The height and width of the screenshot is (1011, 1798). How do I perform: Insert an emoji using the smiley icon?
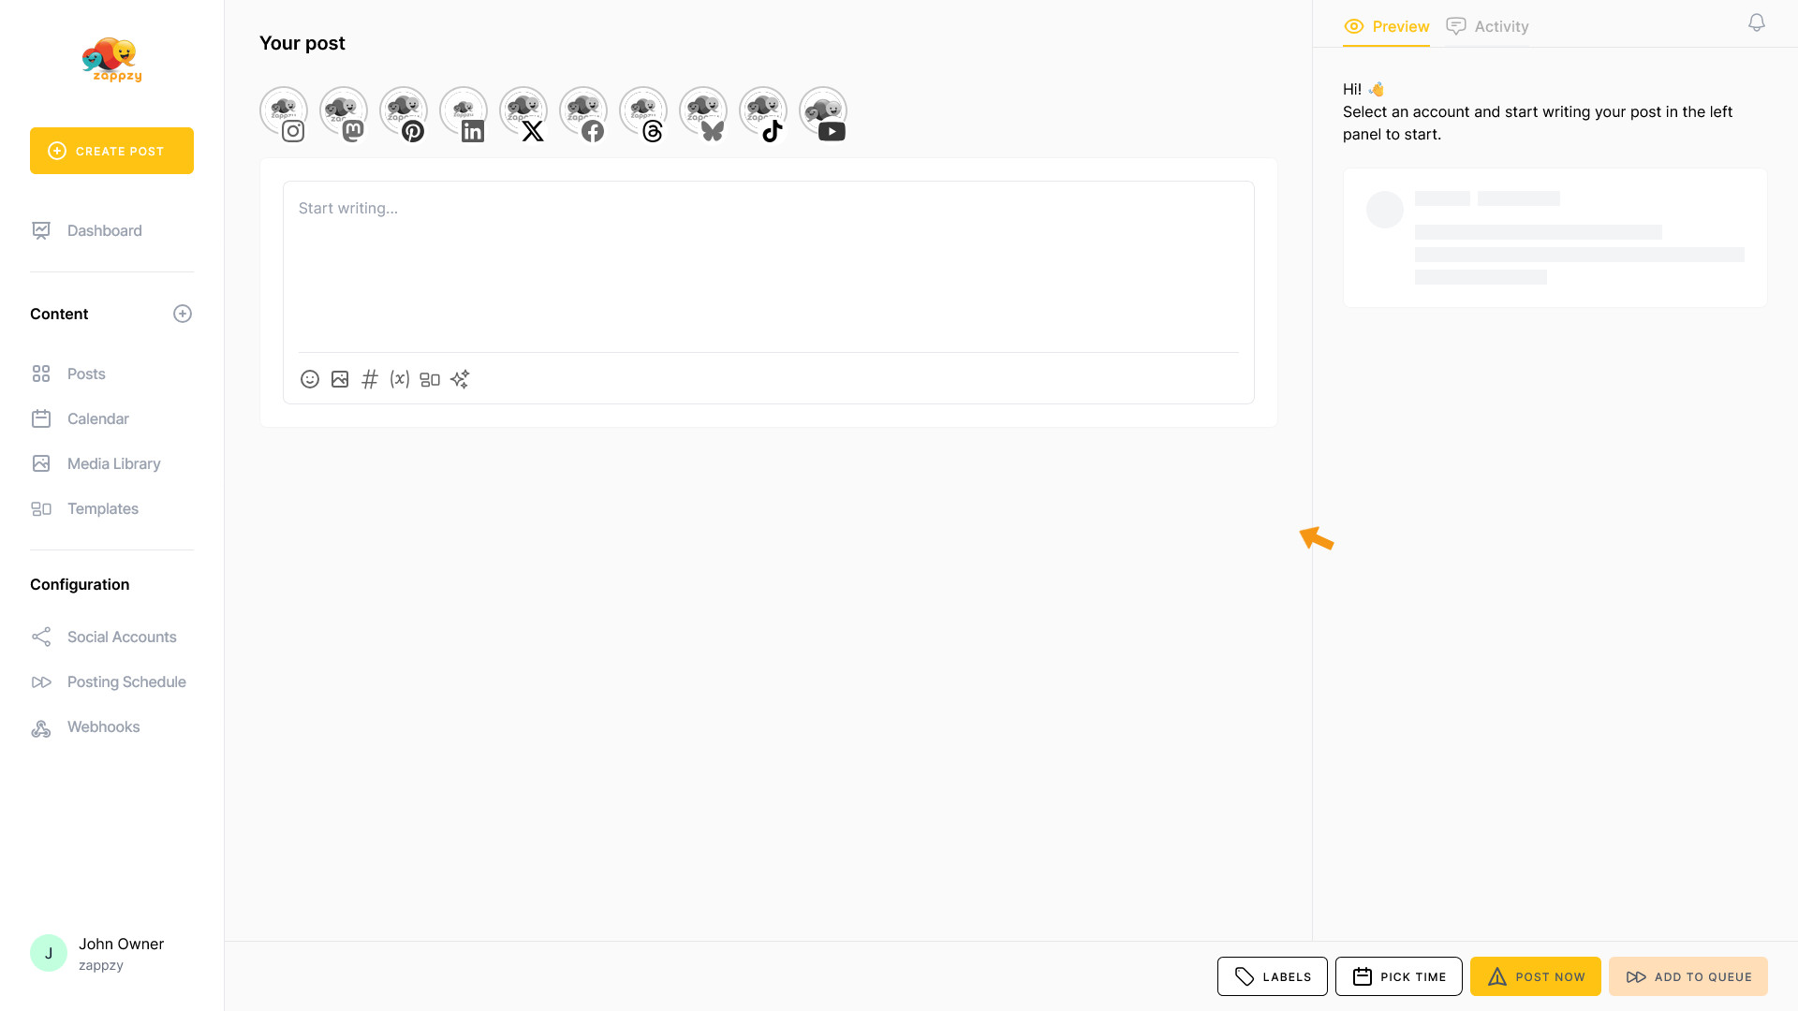[310, 379]
